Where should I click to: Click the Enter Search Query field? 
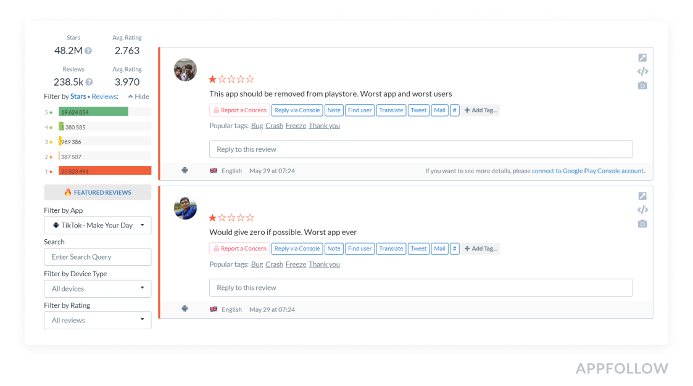98,257
